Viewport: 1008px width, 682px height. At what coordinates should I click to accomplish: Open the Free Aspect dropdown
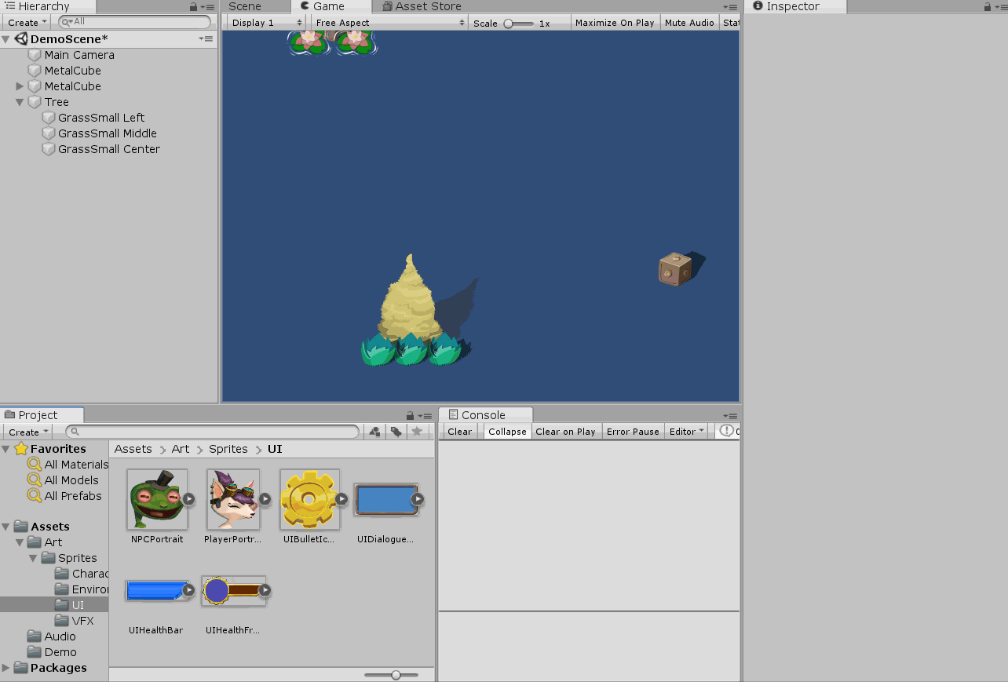click(389, 23)
